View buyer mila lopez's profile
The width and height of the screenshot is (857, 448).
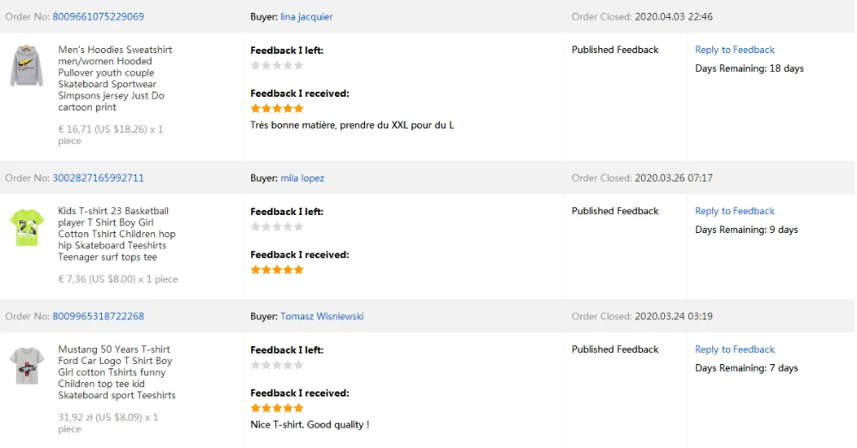coord(302,178)
